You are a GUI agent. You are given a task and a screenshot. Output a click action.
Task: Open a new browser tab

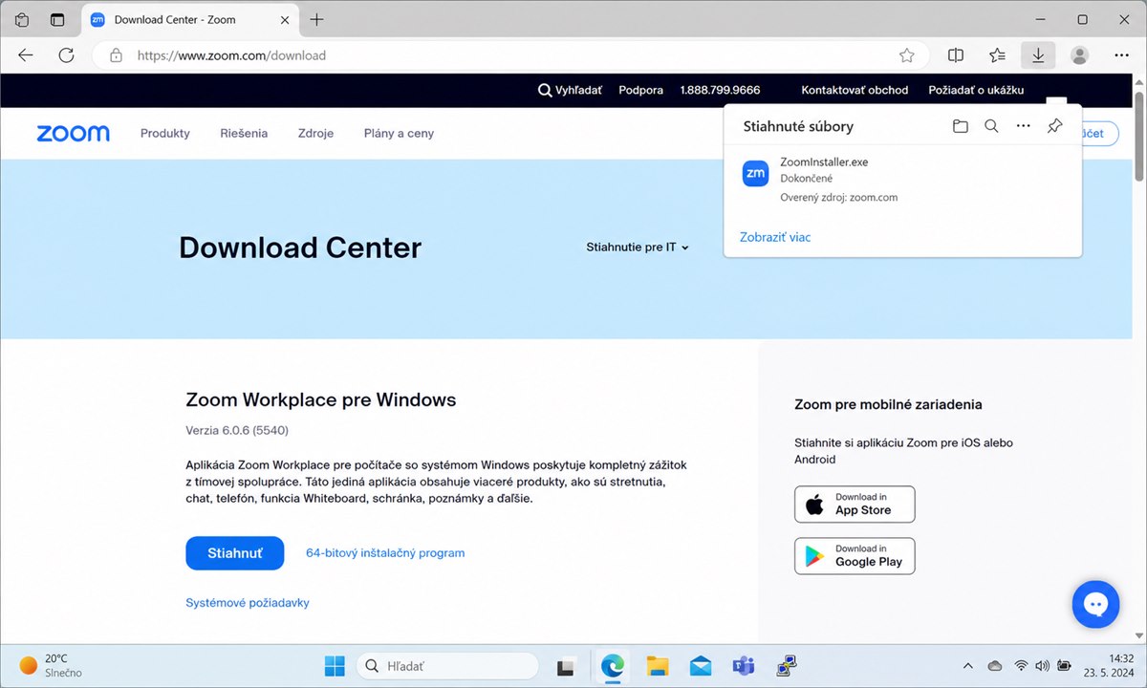tap(317, 19)
